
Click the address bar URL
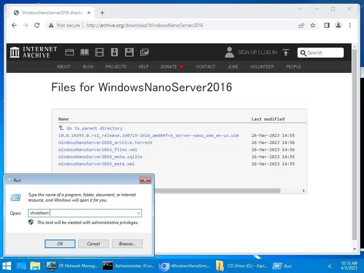145,25
